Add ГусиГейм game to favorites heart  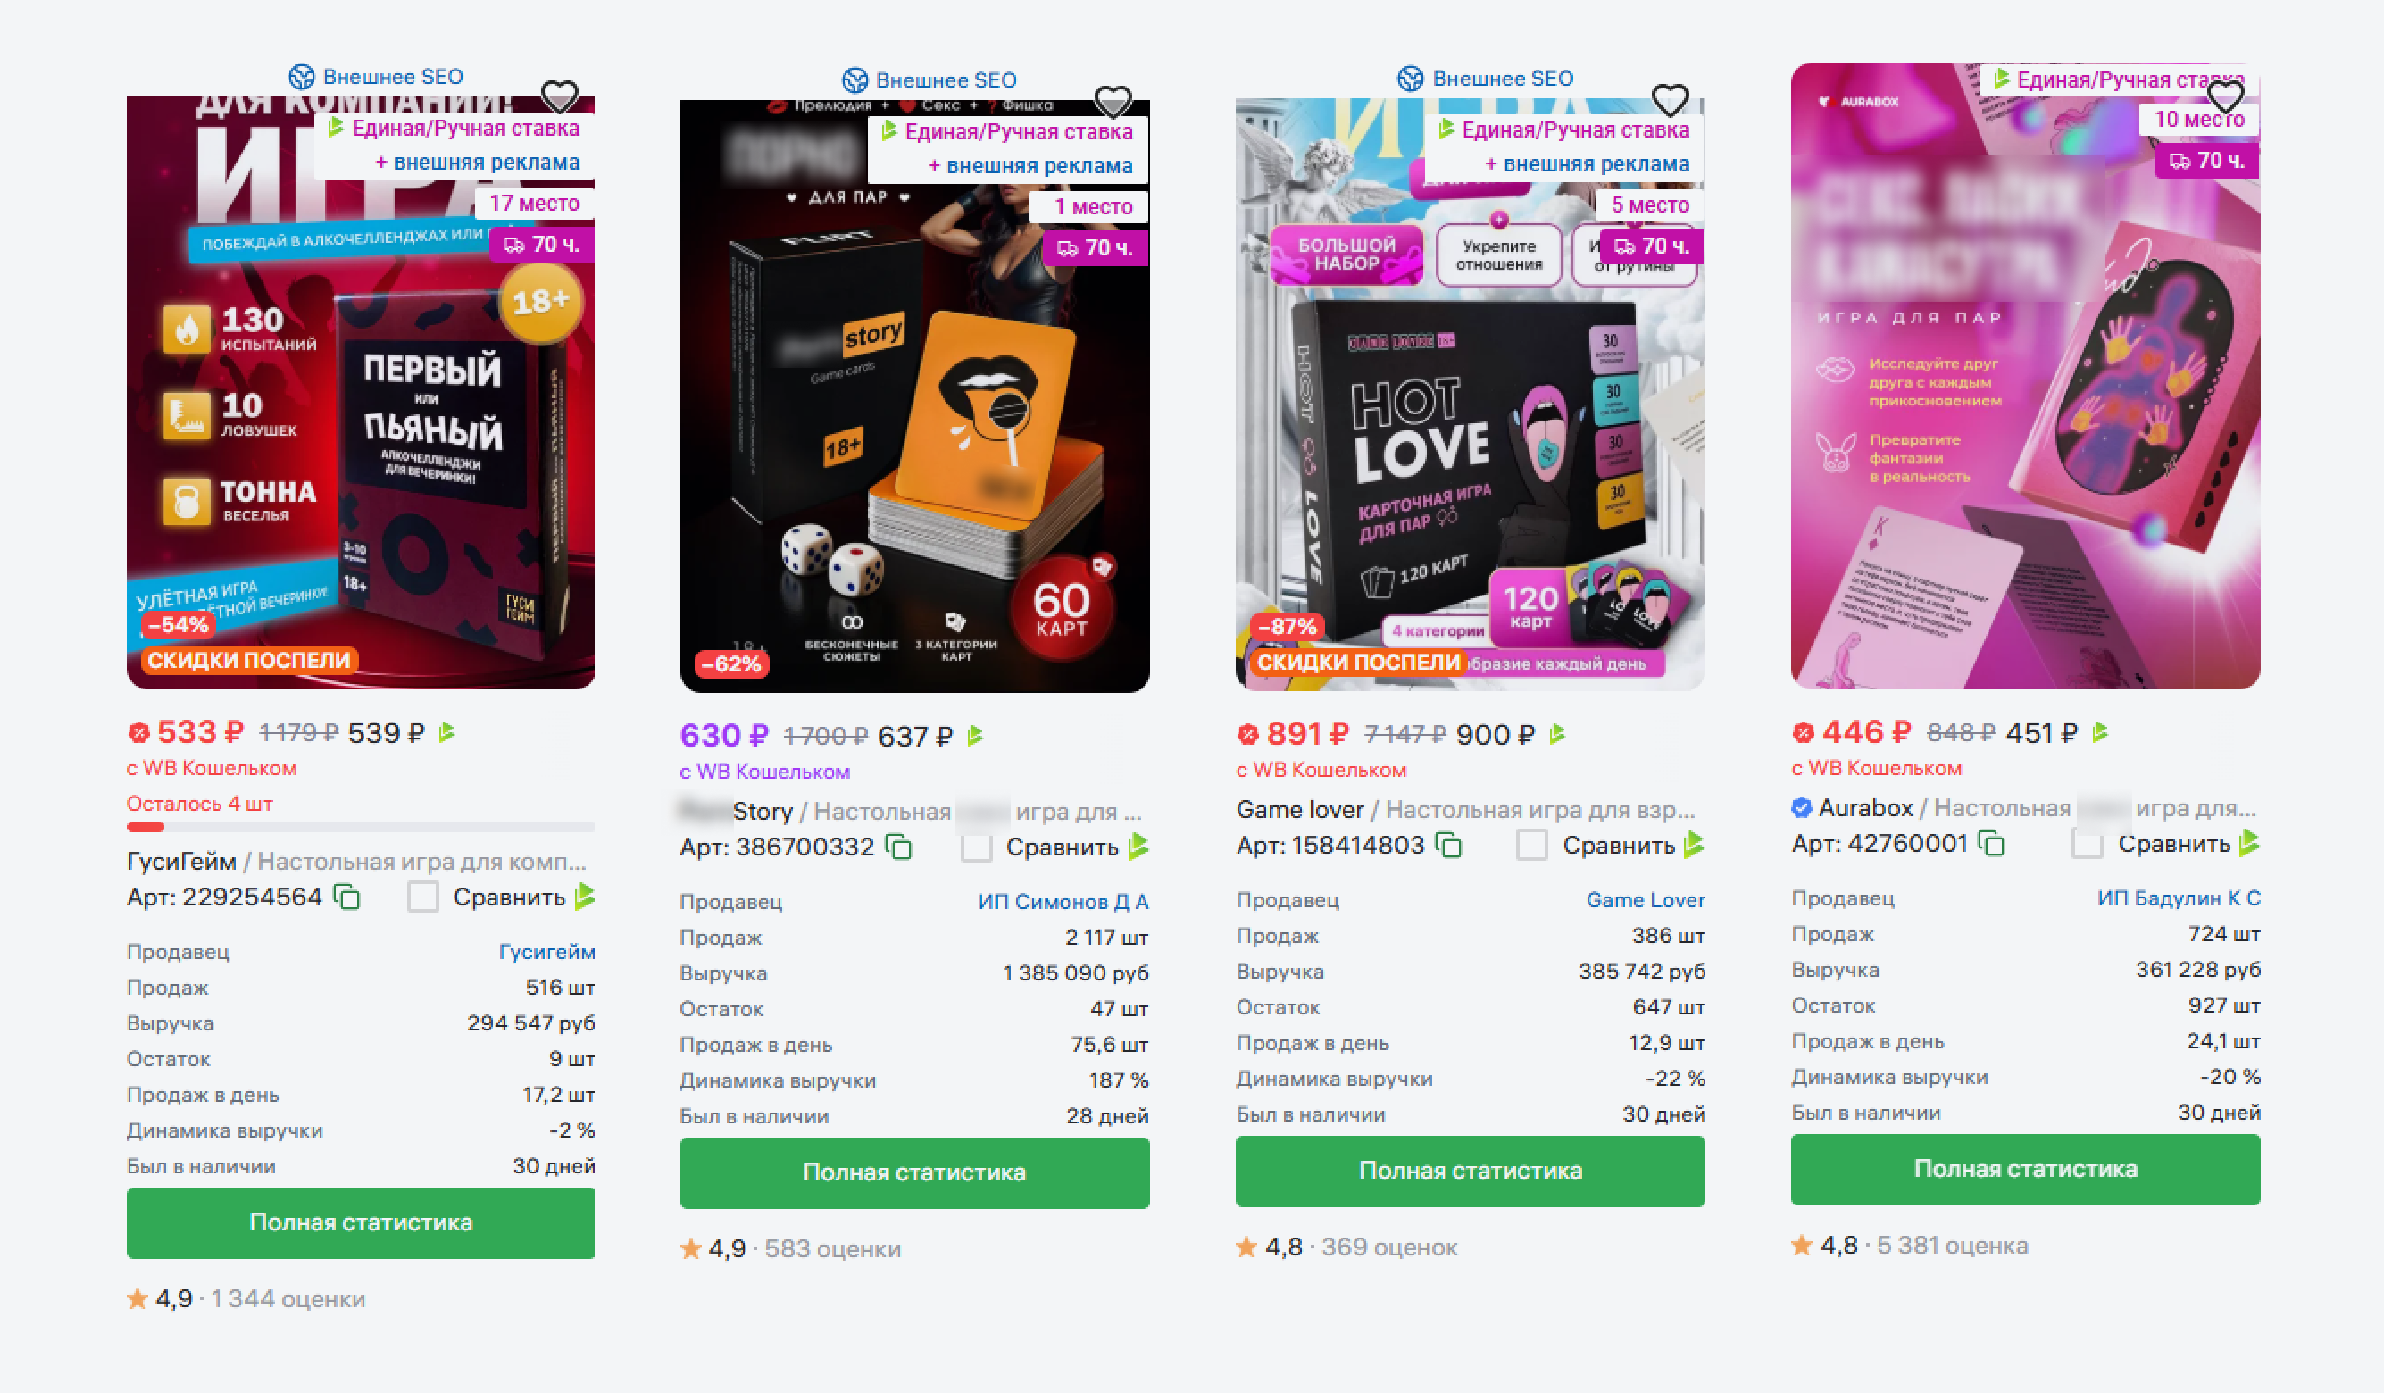pyautogui.click(x=559, y=96)
